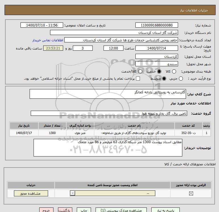The height and width of the screenshot is (212, 219).
Task: Click the buyer notes text area
Action: (x=108, y=148)
